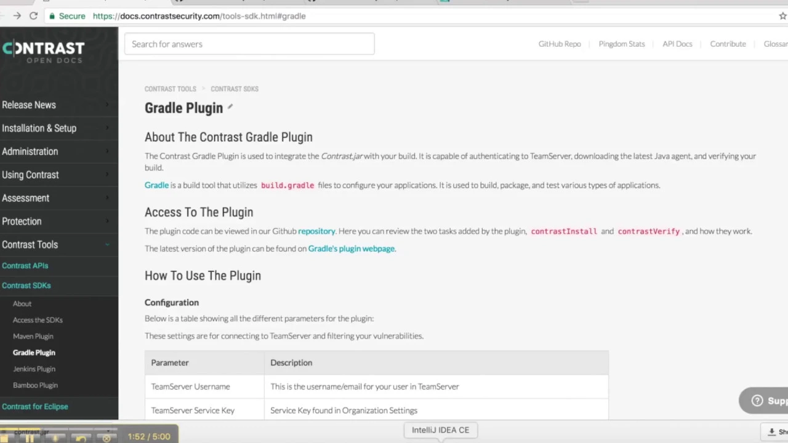The image size is (788, 443).
Task: Open the Bamboo Plugin page
Action: click(35, 385)
